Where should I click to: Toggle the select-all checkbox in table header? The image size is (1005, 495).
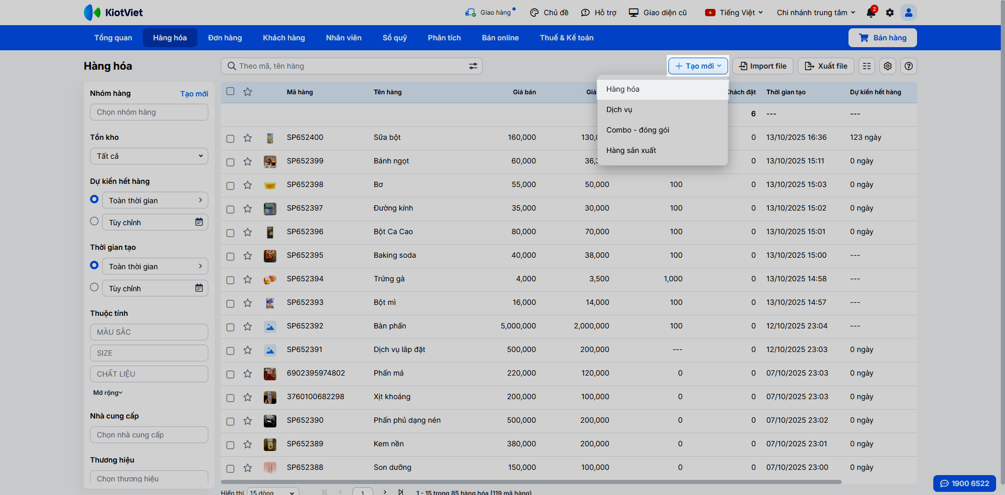[230, 91]
